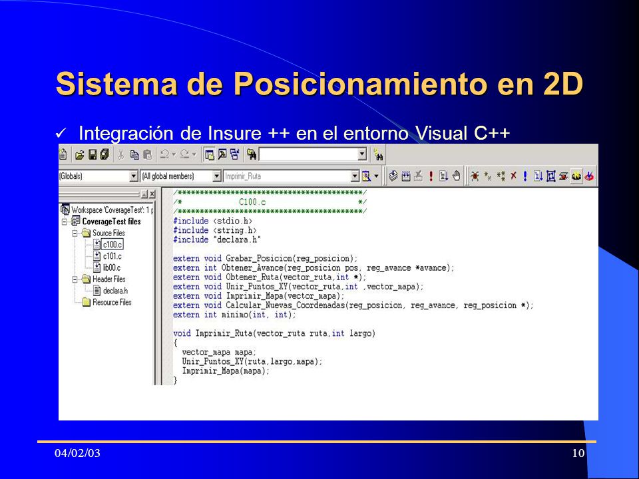Select declara.h header file
The height and width of the screenshot is (479, 639).
point(115,291)
